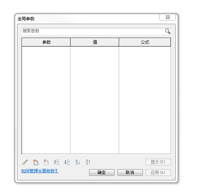
Task: Click the New Global Parameter icon
Action: 36,162
